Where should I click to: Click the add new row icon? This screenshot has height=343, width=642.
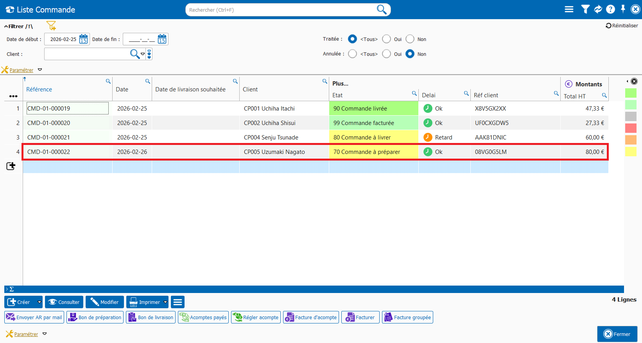11,166
